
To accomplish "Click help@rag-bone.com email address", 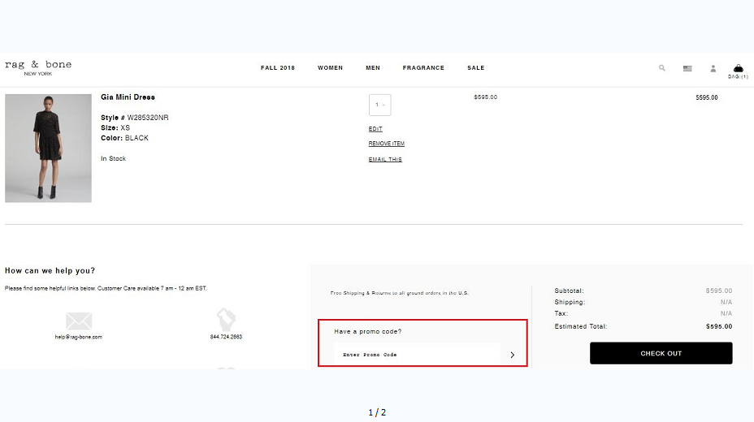I will pos(78,337).
